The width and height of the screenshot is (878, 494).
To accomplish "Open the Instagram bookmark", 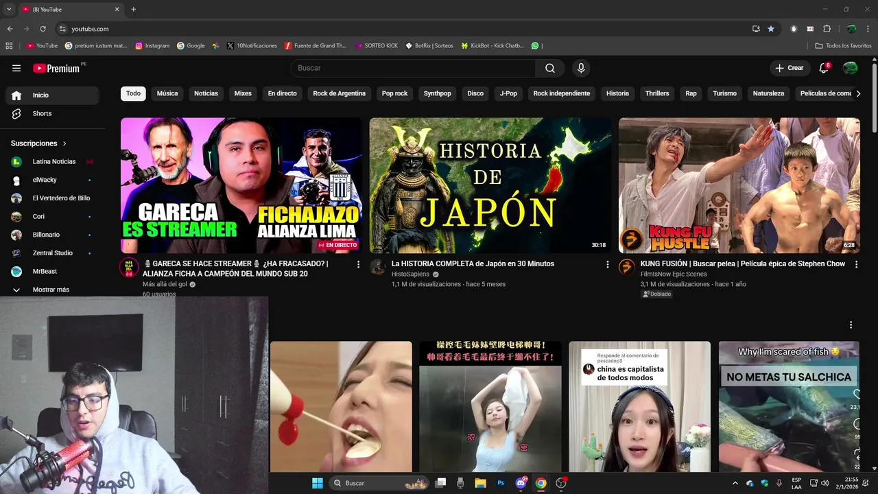I will 152,46.
